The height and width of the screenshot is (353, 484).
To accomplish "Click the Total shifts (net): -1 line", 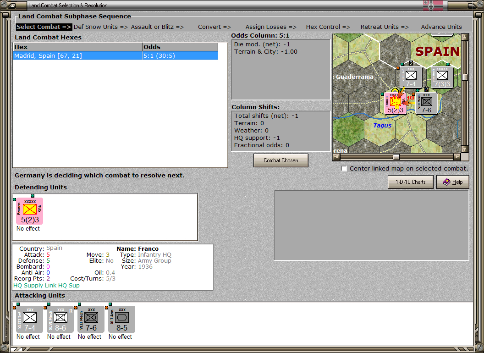I will (x=266, y=116).
